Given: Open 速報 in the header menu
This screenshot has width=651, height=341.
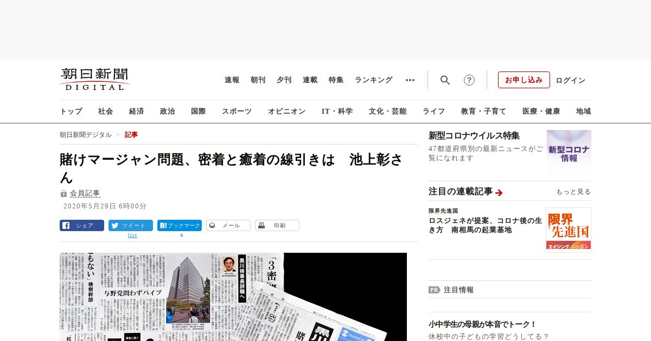Looking at the screenshot, I should [232, 80].
